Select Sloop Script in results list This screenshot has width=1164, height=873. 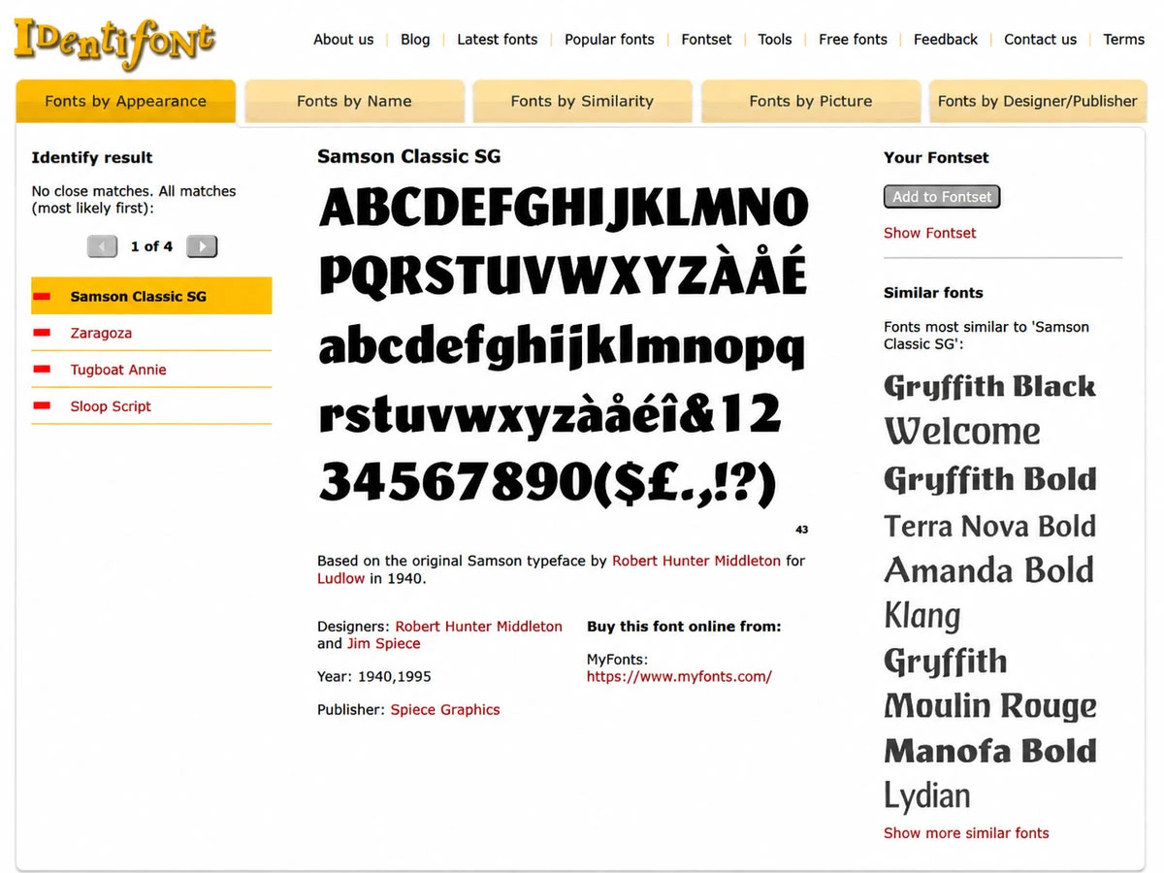coord(111,406)
